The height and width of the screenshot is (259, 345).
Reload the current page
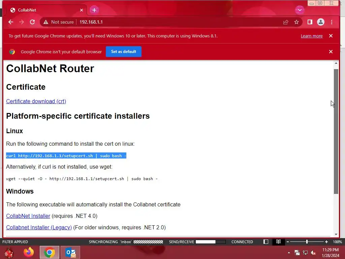[x=32, y=22]
